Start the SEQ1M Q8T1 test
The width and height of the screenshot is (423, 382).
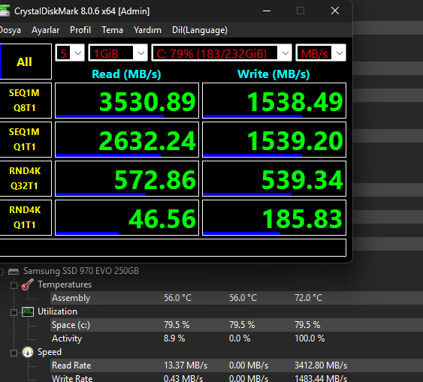click(x=25, y=101)
